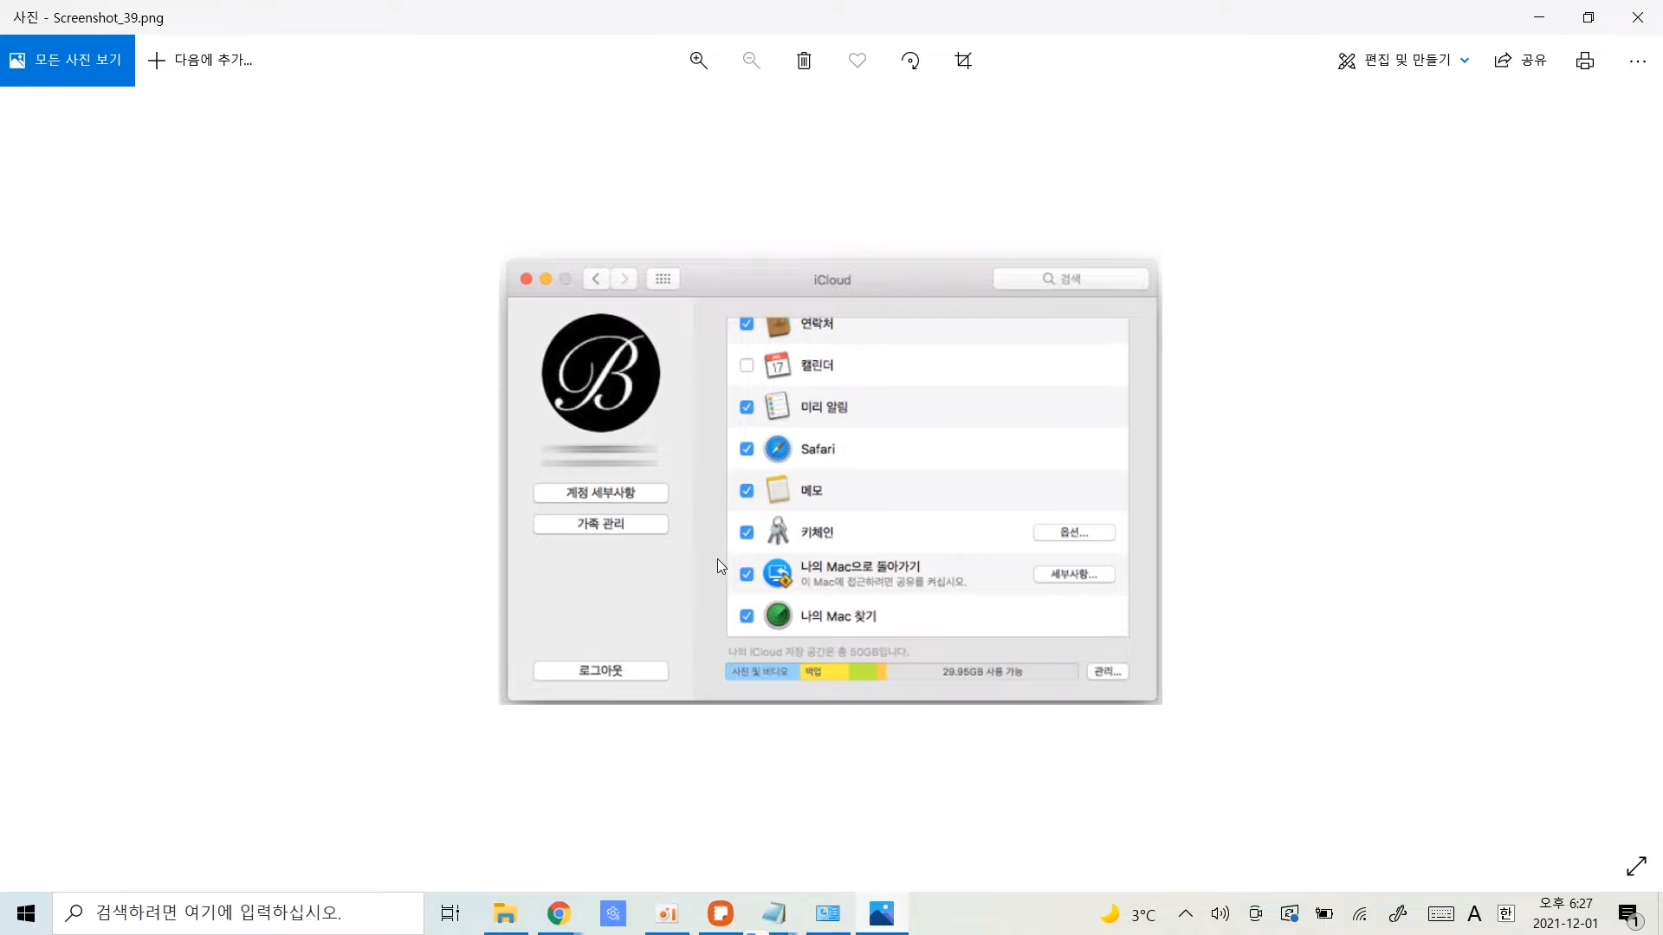Toggle the 한 Korean IME indicator

point(1506,913)
